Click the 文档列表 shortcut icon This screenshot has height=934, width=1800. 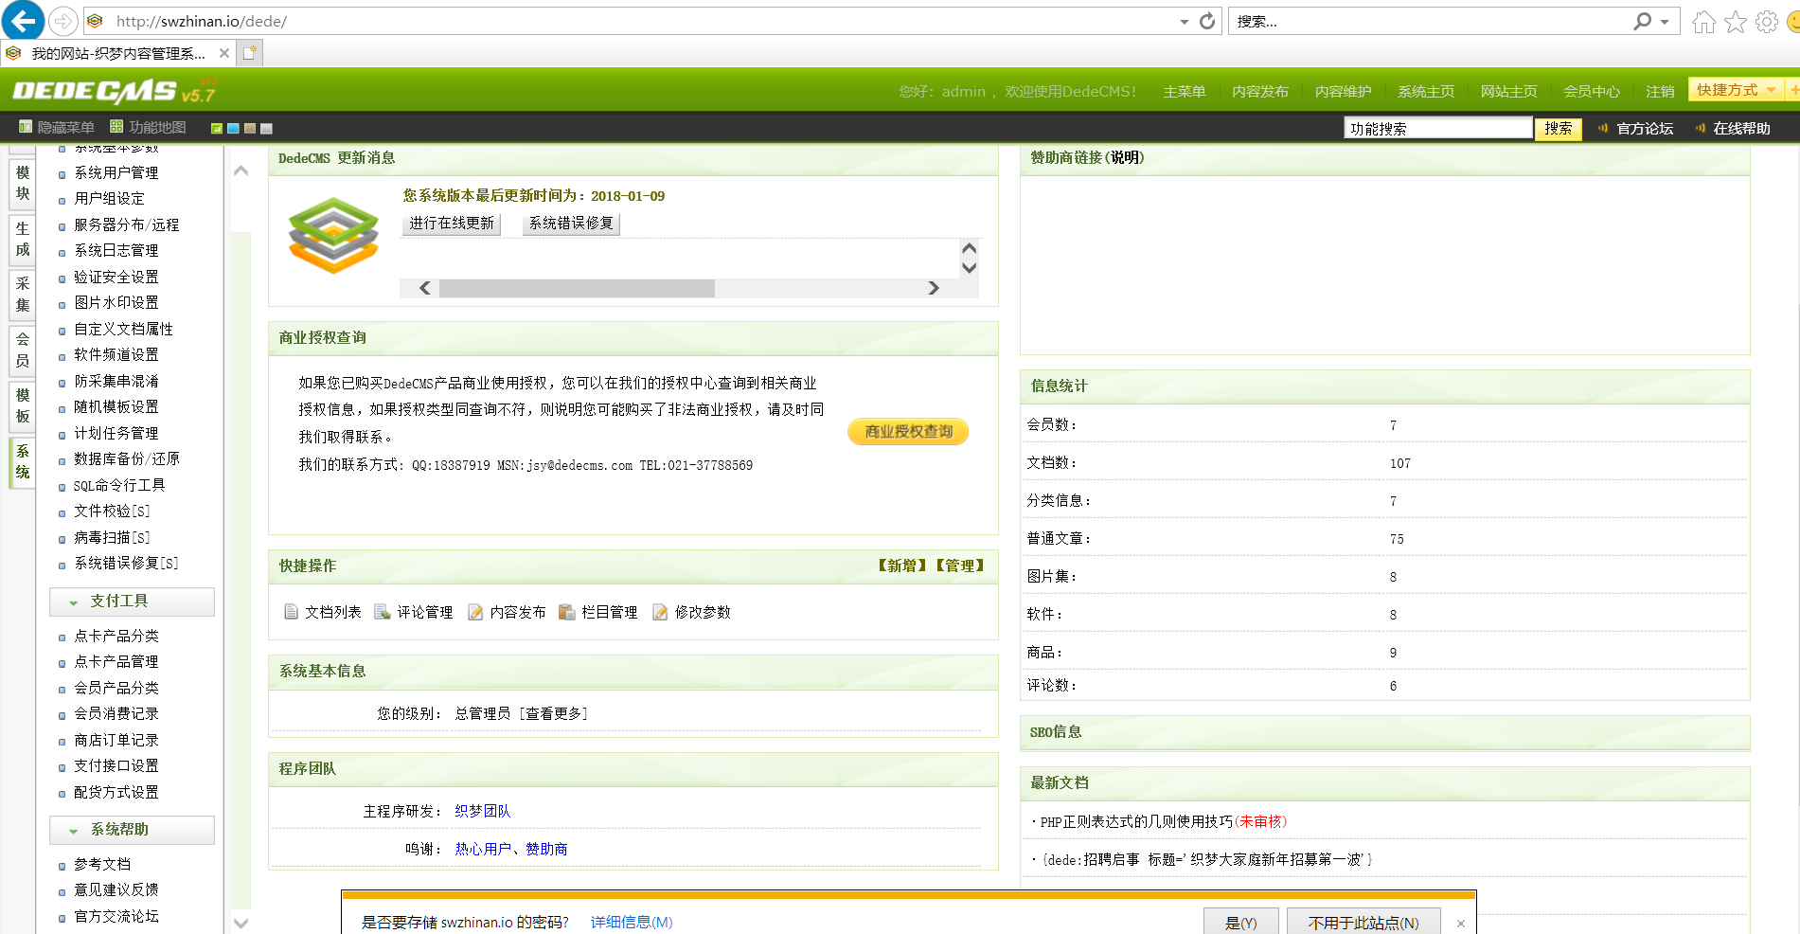pos(292,612)
